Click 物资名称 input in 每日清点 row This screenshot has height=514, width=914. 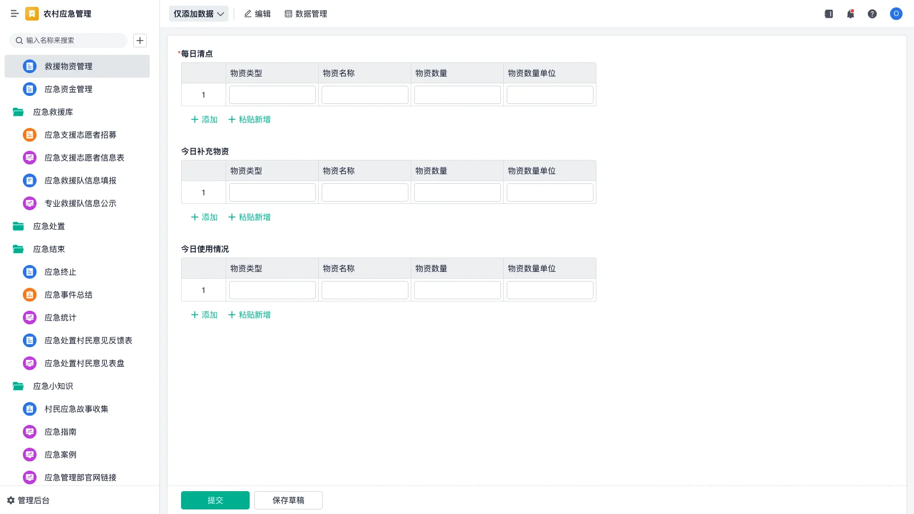365,95
